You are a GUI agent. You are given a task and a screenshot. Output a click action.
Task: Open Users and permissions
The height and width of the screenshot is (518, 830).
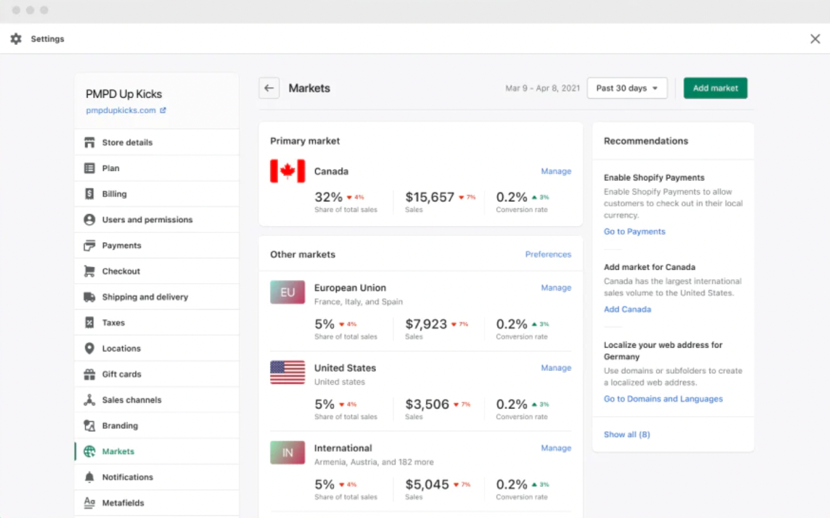pyautogui.click(x=156, y=220)
